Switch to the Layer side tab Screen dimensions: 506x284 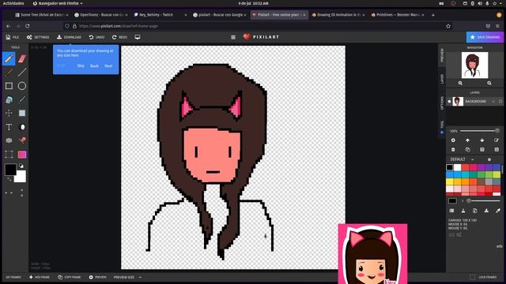click(442, 79)
